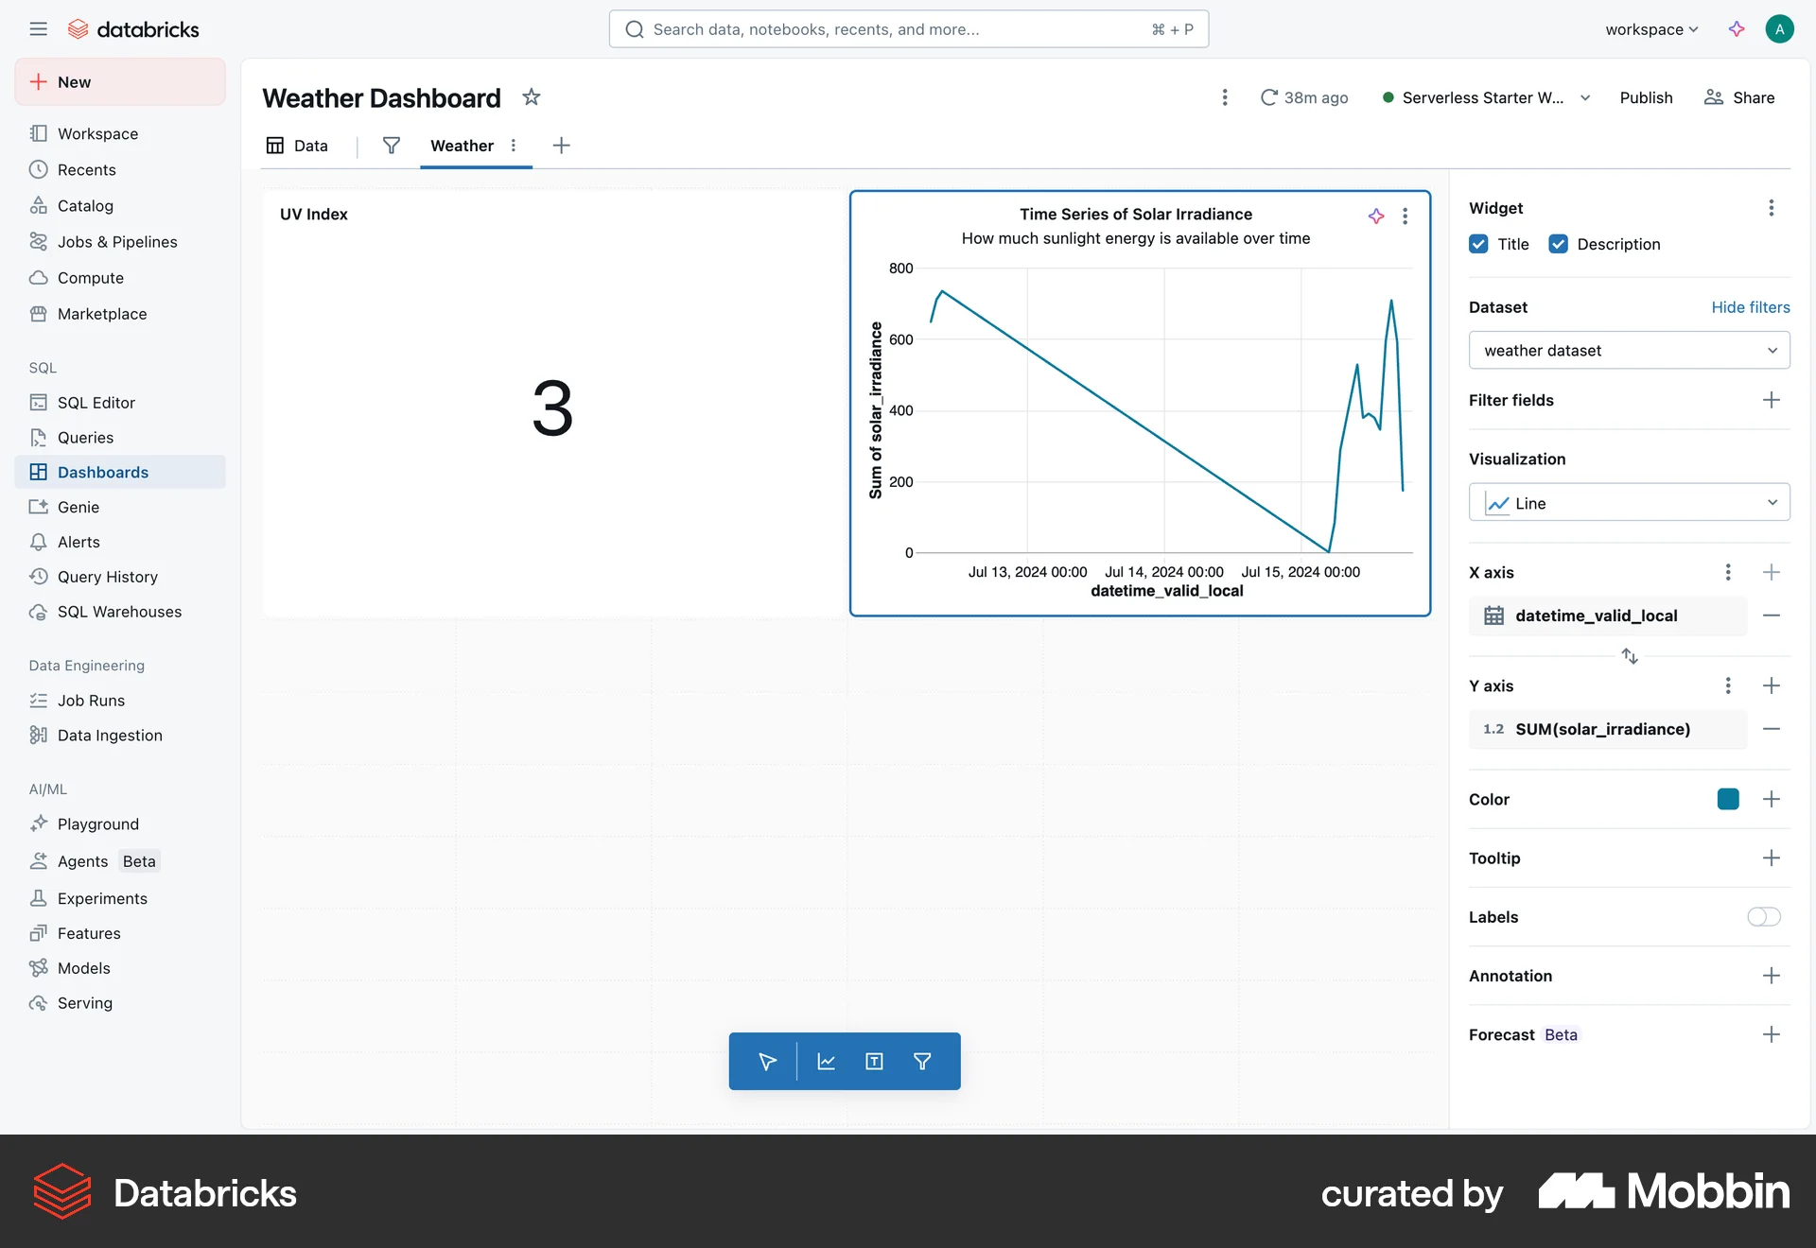The image size is (1816, 1248).
Task: Uncheck the Description checkbox
Action: point(1558,244)
